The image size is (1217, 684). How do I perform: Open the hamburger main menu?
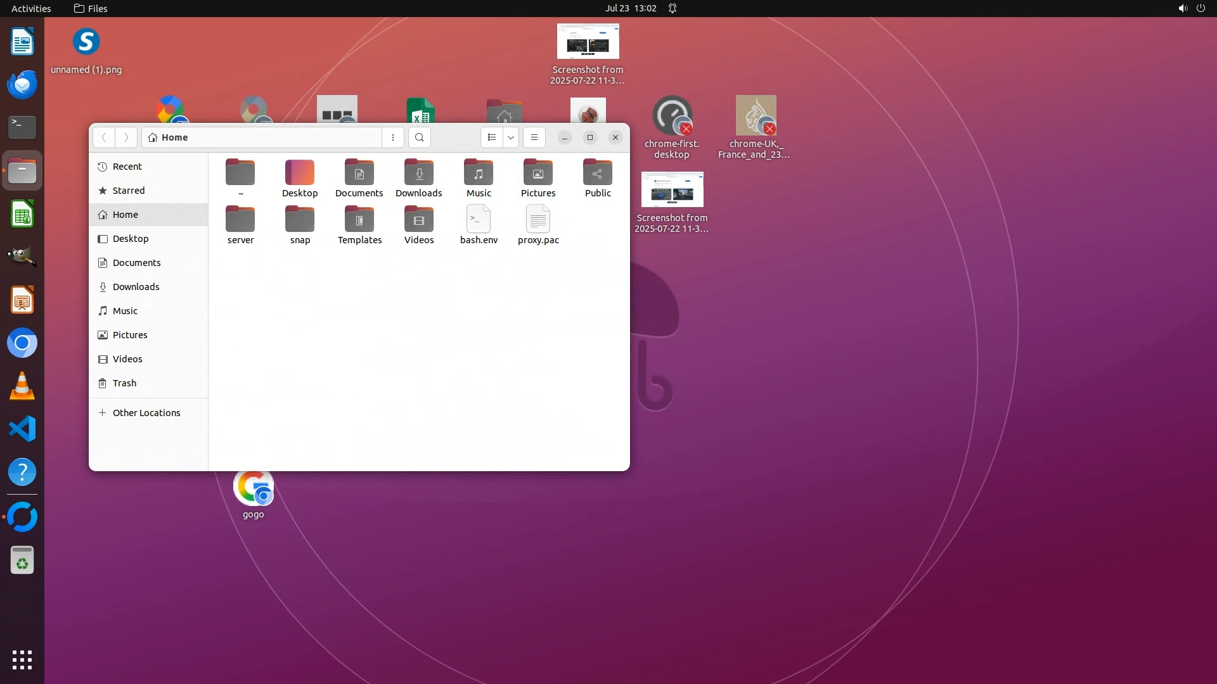[x=534, y=137]
